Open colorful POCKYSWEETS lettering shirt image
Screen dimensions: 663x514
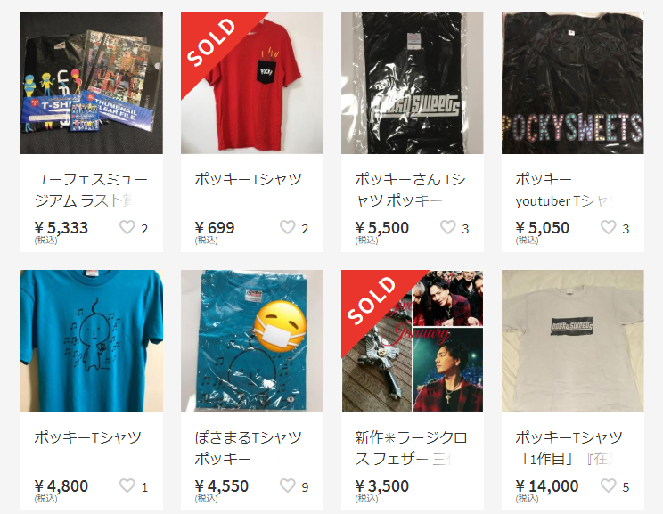(x=573, y=83)
